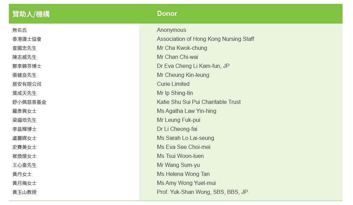The width and height of the screenshot is (353, 205).
Task: Click the 贊助人/機構 column header
Action: click(31, 14)
